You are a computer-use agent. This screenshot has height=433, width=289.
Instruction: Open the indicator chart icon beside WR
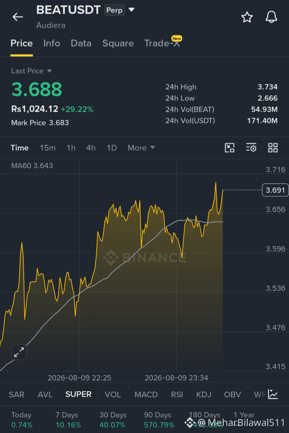click(273, 394)
